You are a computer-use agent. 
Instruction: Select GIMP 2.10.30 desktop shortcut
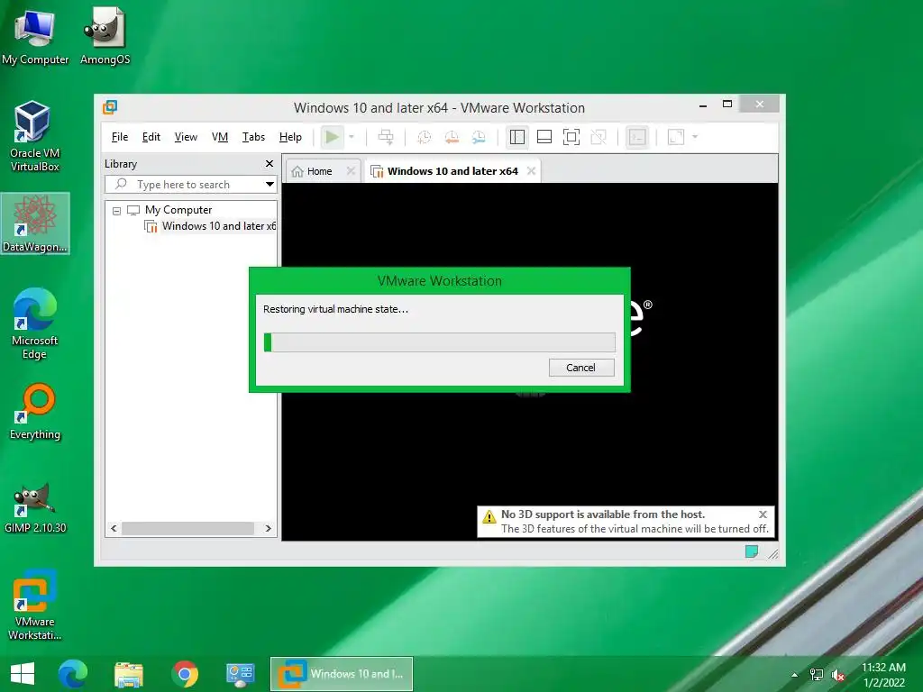click(35, 508)
